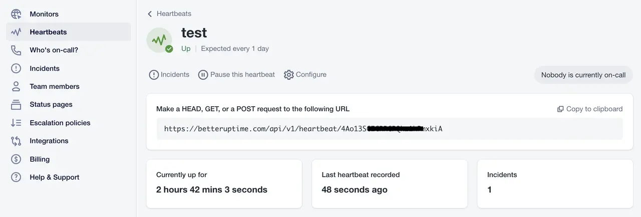This screenshot has height=217, width=641.
Task: Open the Escalation policies sort icon
Action: pyautogui.click(x=16, y=123)
